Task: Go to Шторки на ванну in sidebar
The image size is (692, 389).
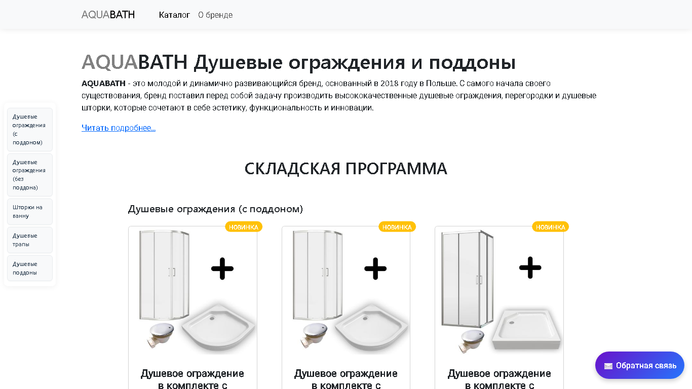Action: (30, 212)
